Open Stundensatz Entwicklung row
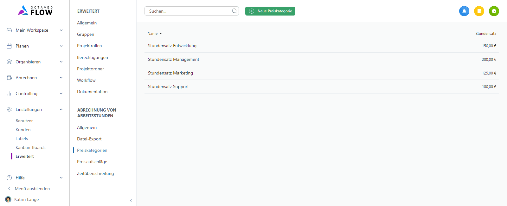Image resolution: width=507 pixels, height=206 pixels. point(322,46)
